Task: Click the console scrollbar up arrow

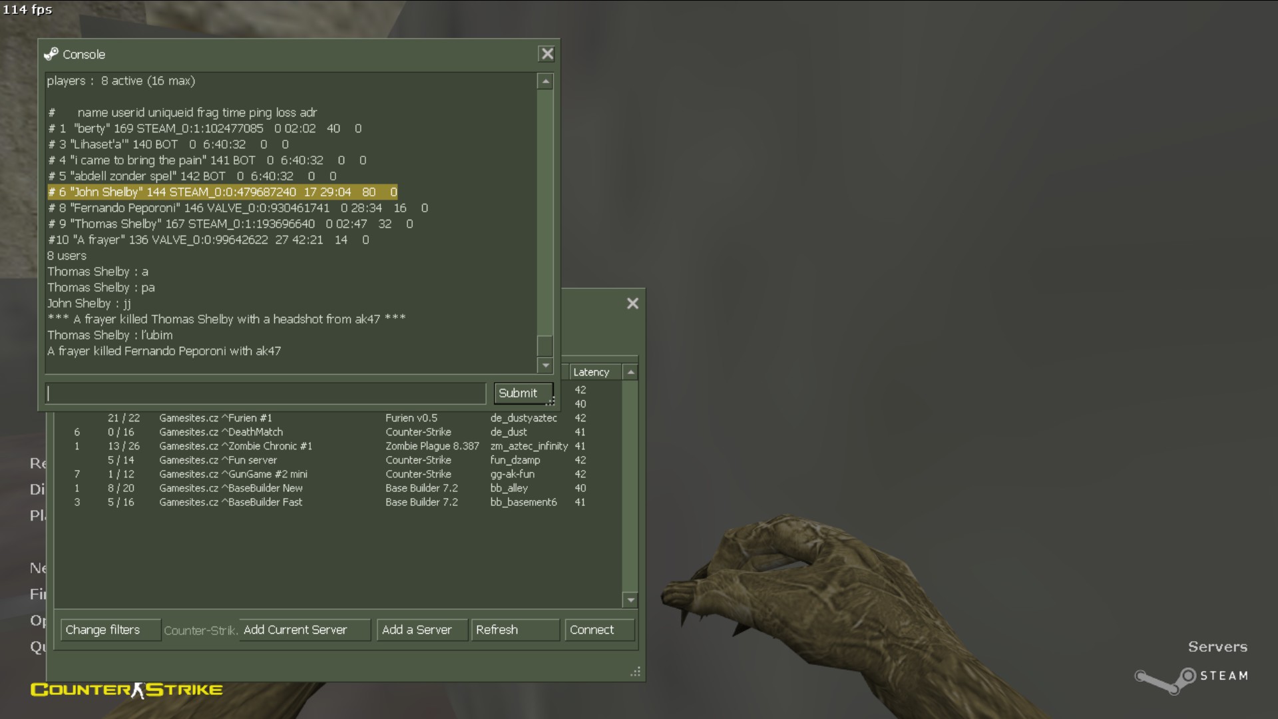Action: click(545, 81)
